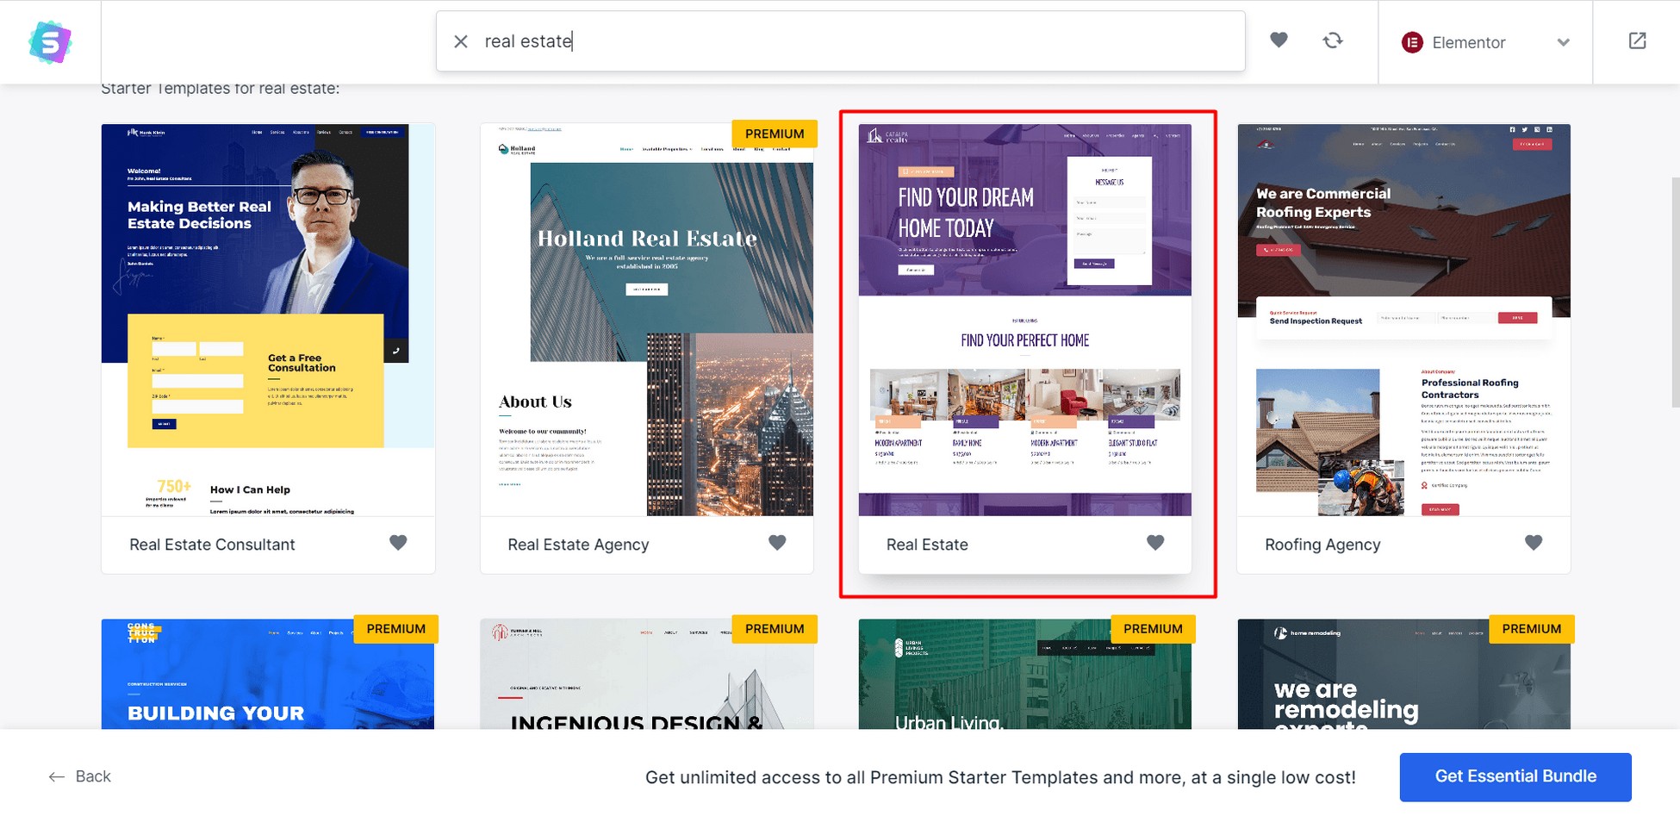The image size is (1680, 822).
Task: Open the blue construction premium template
Action: (268, 676)
